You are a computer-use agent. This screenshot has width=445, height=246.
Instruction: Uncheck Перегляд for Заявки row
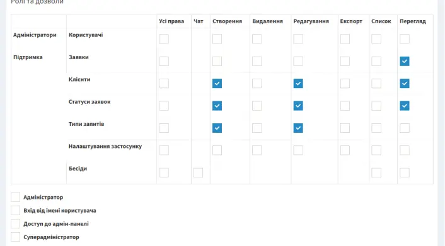tap(405, 61)
